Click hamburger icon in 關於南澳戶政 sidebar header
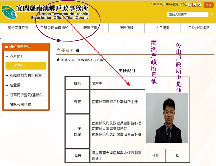The width and height of the screenshot is (216, 166). click(x=6, y=47)
